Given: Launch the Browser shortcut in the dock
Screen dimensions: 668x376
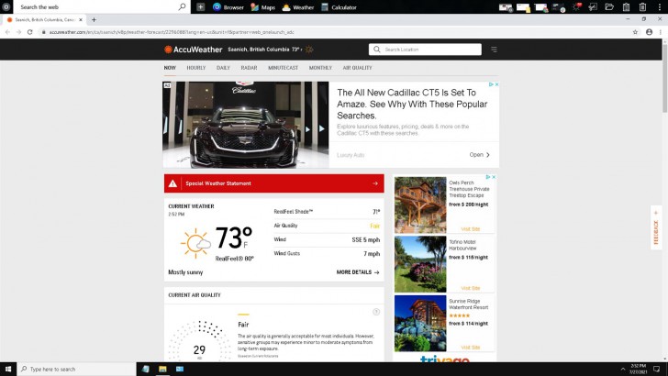Looking at the screenshot, I should point(228,7).
